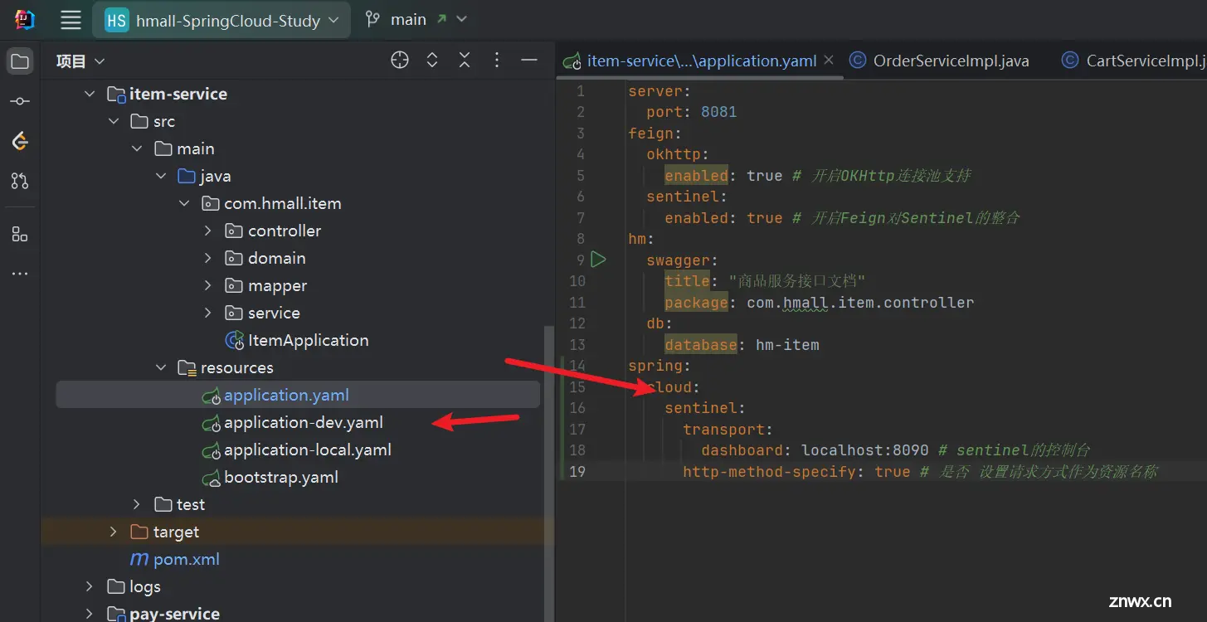Open the main branch dropdown
The width and height of the screenshot is (1207, 622).
[416, 19]
